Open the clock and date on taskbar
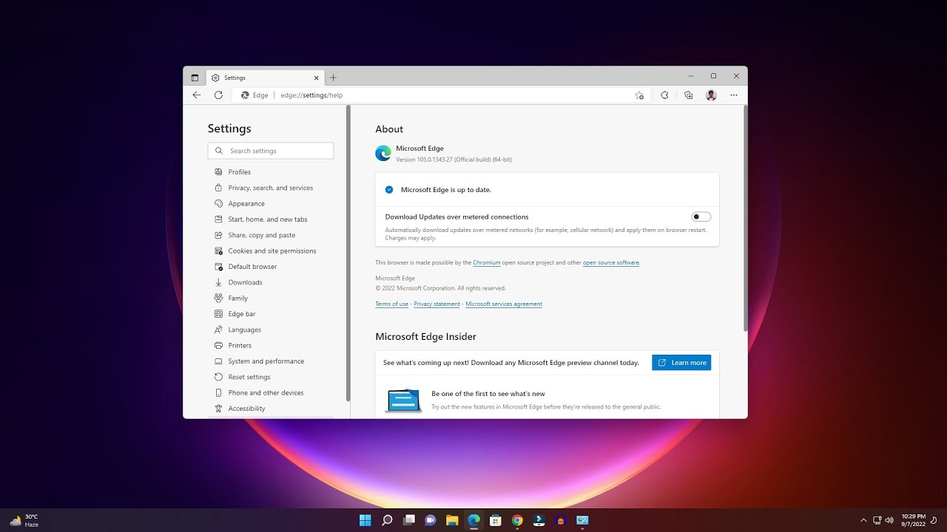 [914, 520]
